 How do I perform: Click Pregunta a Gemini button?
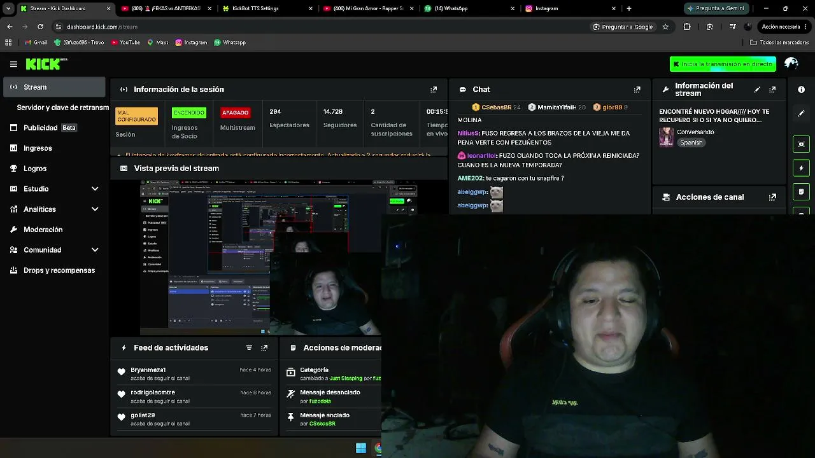click(x=716, y=8)
